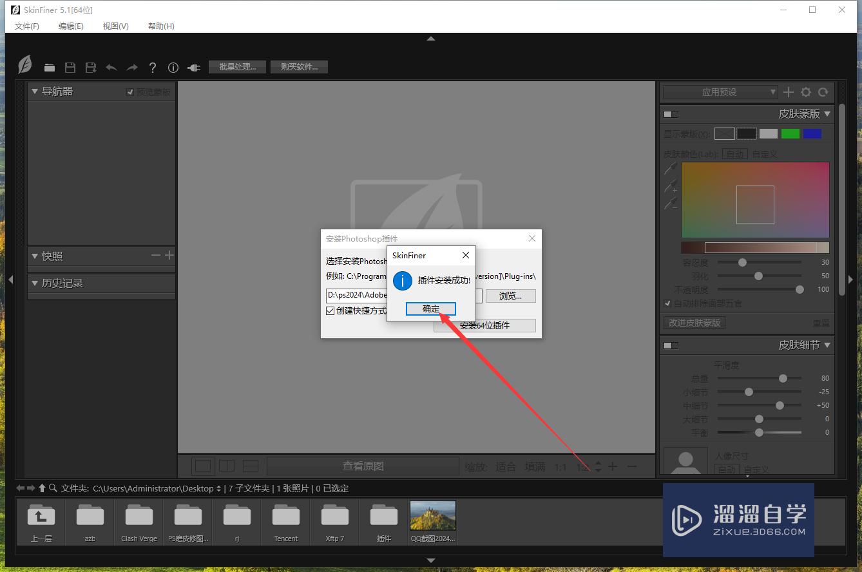862x572 pixels.
Task: Toggle the 皮肤蒙版 section switch
Action: coord(671,114)
